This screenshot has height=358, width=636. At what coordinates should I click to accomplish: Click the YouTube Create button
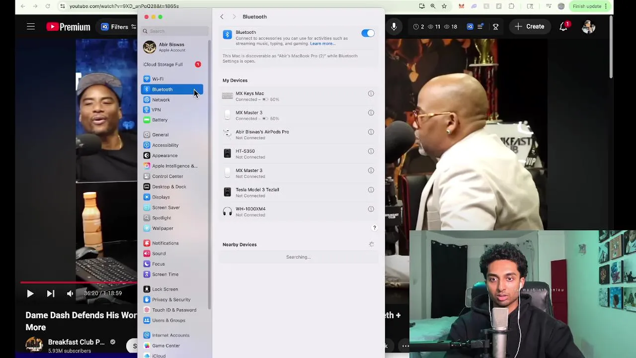coord(530,27)
